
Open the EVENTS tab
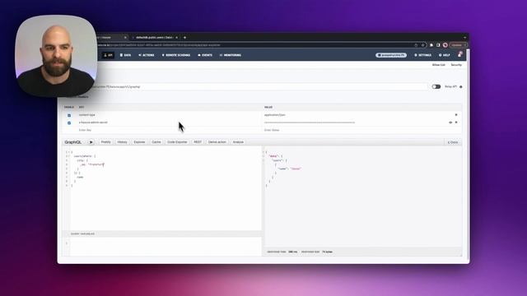(x=205, y=55)
